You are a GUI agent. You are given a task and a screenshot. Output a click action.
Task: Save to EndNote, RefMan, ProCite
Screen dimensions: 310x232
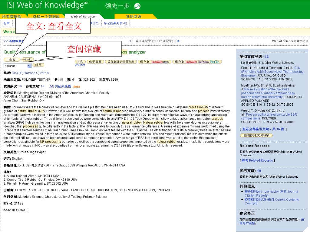coord(197,62)
